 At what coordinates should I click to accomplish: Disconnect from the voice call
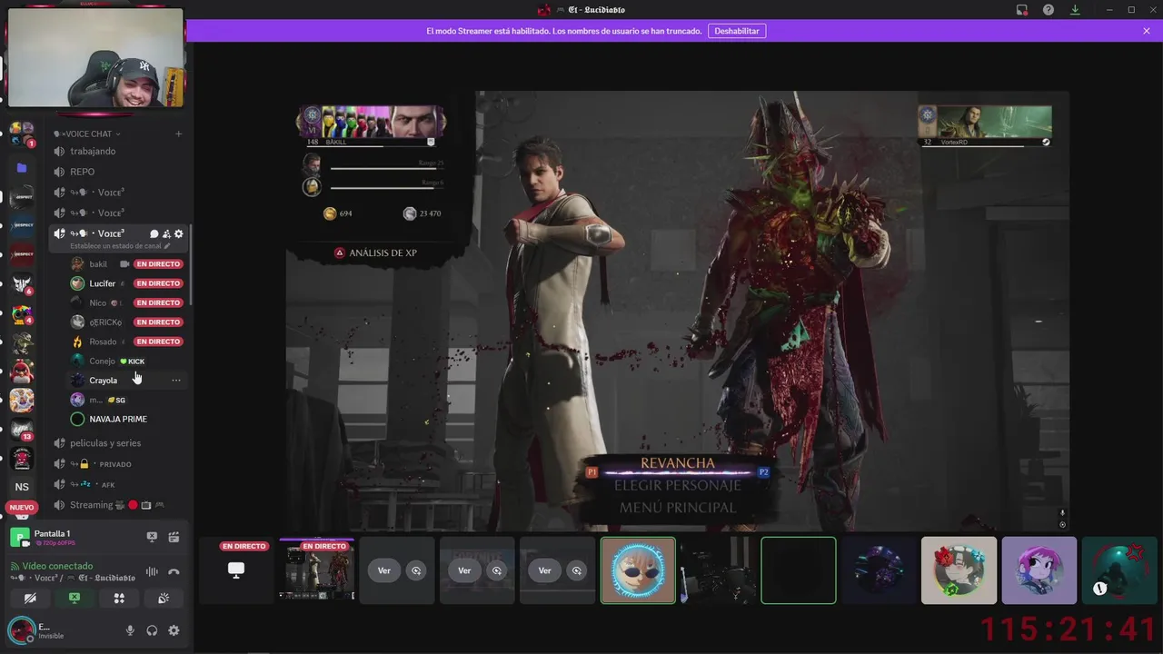174,571
